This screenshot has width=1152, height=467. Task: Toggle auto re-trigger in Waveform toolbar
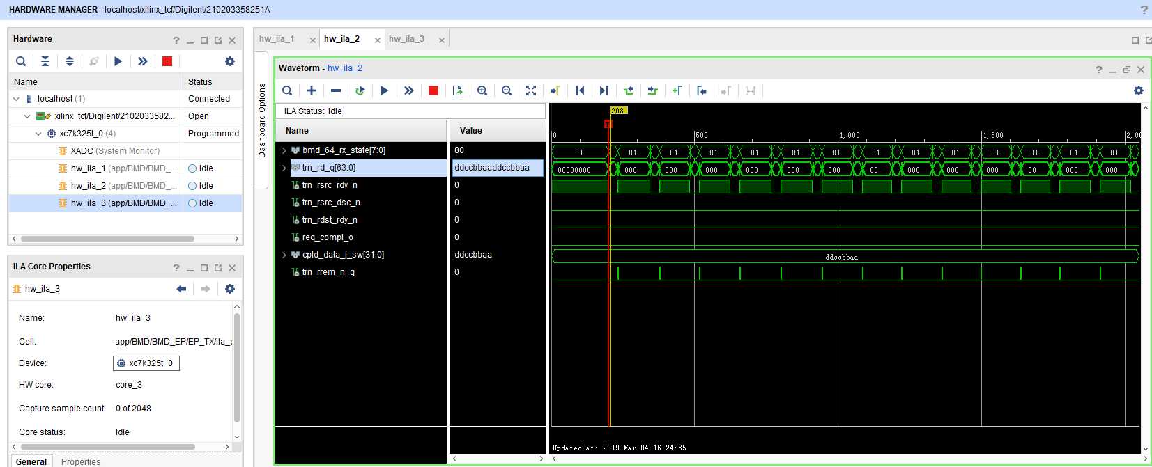360,90
